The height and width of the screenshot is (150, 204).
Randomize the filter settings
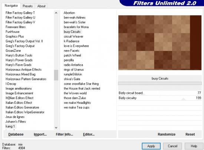pyautogui.click(x=167, y=134)
